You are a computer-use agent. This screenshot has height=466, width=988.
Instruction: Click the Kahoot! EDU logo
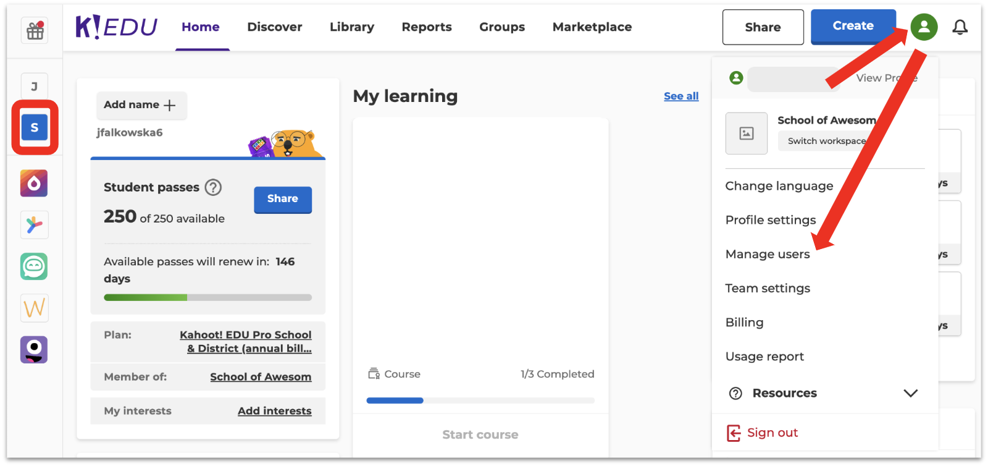[x=116, y=27]
